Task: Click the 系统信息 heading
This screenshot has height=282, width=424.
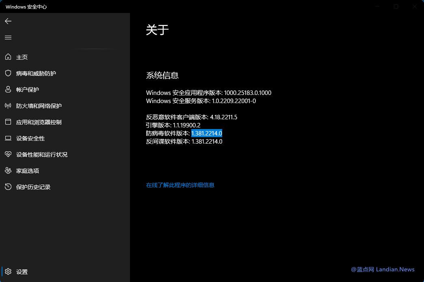Action: pyautogui.click(x=162, y=75)
